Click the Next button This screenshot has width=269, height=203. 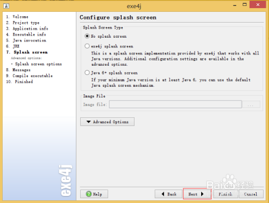tap(197, 194)
